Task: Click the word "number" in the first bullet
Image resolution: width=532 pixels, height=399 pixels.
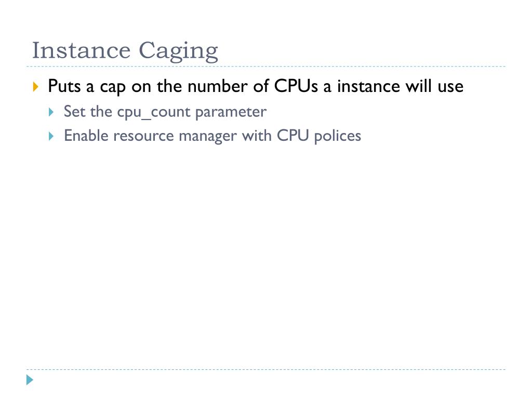Action: (x=218, y=86)
